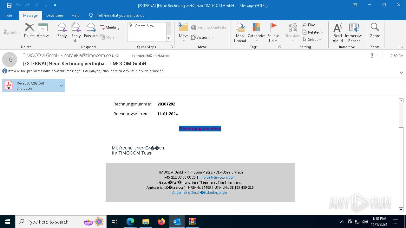
Task: Open the Related dropdown
Action: click(x=313, y=32)
